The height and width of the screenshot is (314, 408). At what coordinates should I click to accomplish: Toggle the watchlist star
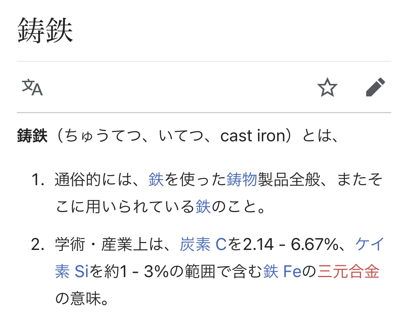(x=327, y=87)
